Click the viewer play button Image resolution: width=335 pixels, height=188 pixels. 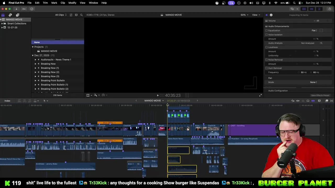tap(158, 96)
